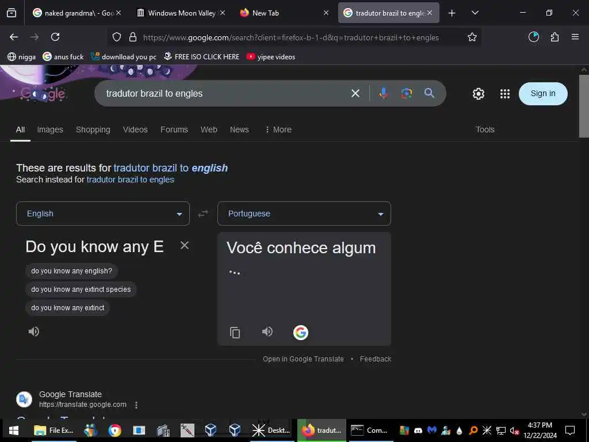This screenshot has height=442, width=589.
Task: List all tabs with the chevron
Action: (x=475, y=13)
